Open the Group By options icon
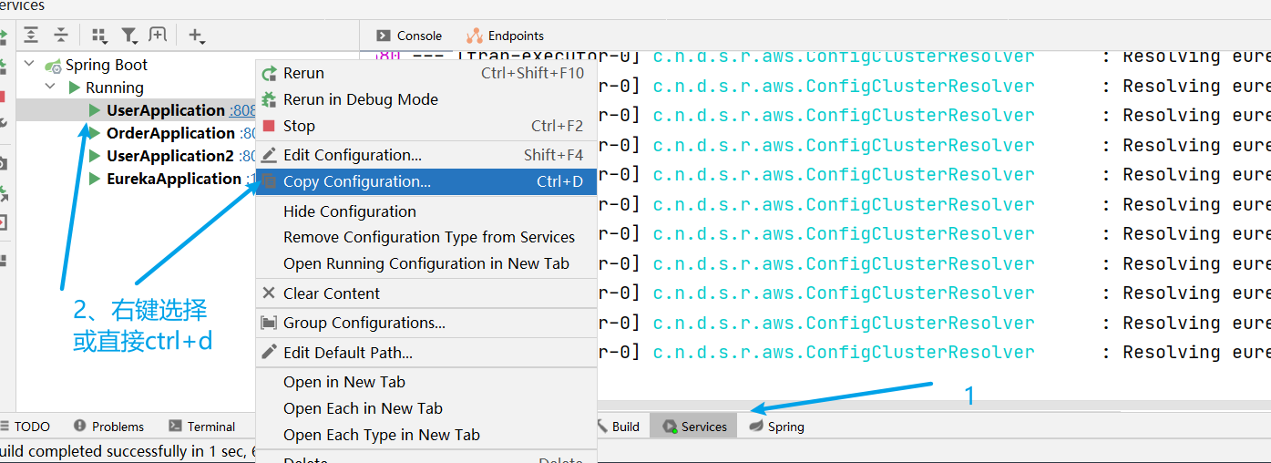Image resolution: width=1271 pixels, height=463 pixels. coord(99,36)
